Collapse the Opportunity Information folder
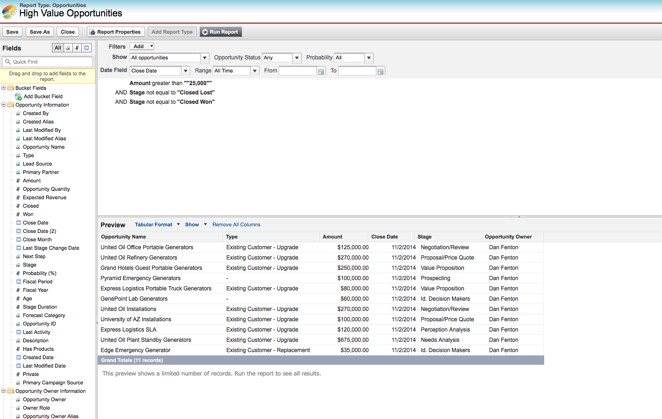 point(4,105)
